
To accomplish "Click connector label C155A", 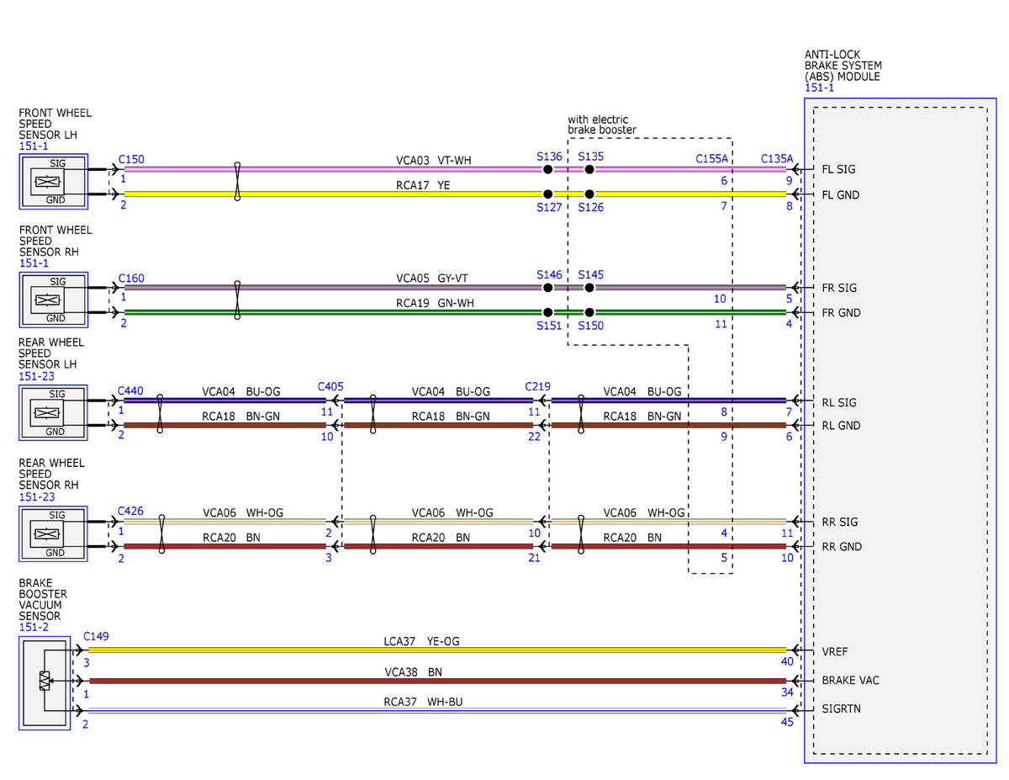I will [712, 158].
